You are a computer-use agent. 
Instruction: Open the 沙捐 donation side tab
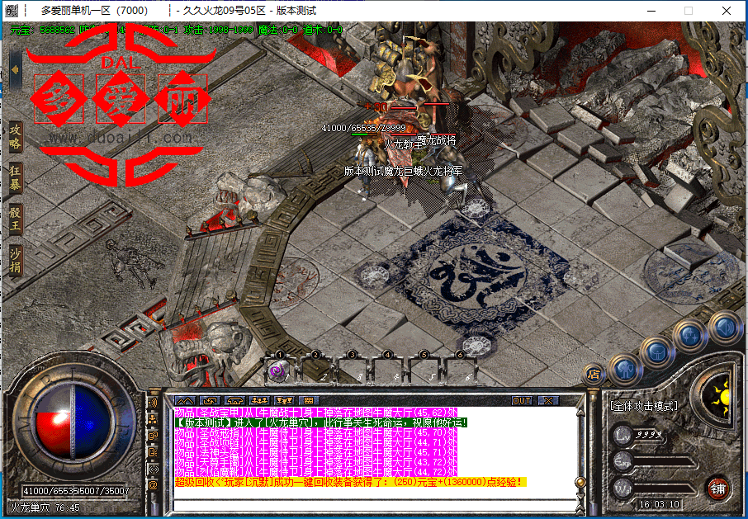15,258
